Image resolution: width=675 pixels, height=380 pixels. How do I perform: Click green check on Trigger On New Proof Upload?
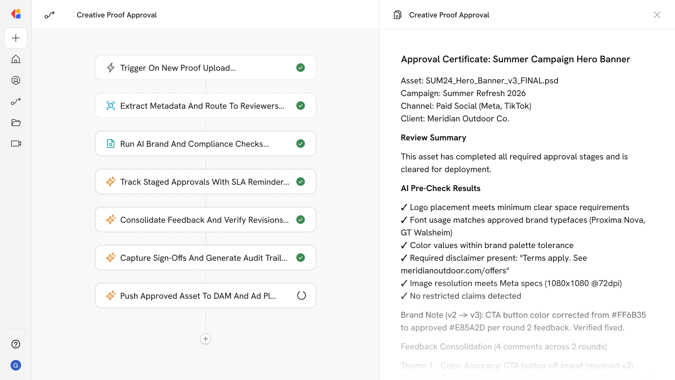pos(301,68)
